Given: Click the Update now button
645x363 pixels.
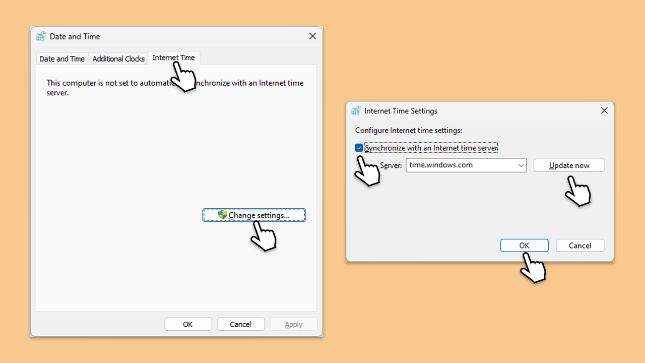Looking at the screenshot, I should (x=569, y=165).
